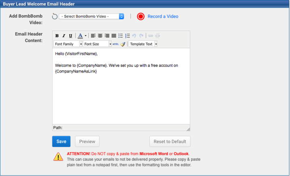Click the Record a Video link
290x176 pixels.
click(163, 17)
